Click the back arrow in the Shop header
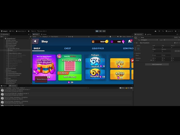This screenshot has height=135, width=180. (35, 41)
